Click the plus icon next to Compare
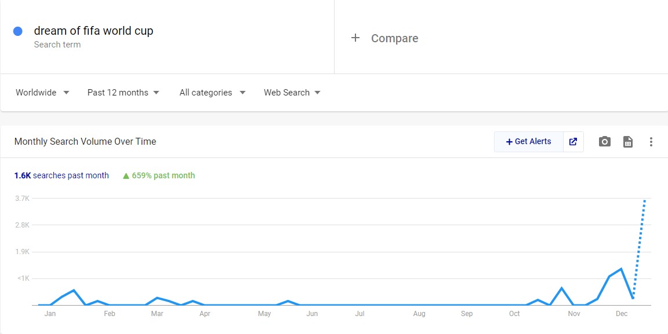The image size is (668, 334). tap(355, 38)
